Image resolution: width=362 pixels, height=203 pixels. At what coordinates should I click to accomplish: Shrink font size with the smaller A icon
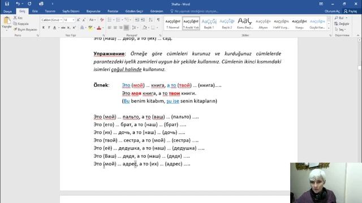coord(84,20)
